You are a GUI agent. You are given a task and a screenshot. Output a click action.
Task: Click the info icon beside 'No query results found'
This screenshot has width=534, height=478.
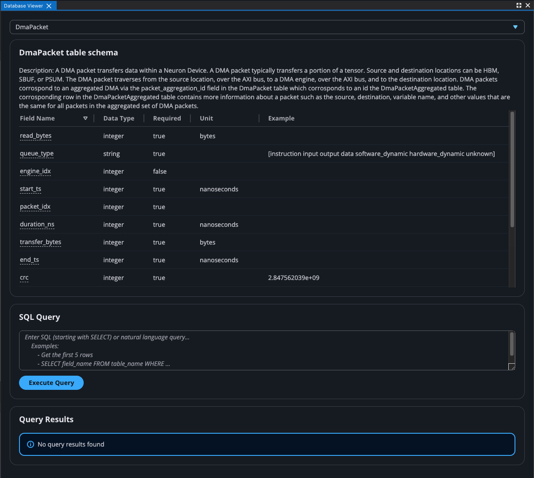tap(30, 444)
